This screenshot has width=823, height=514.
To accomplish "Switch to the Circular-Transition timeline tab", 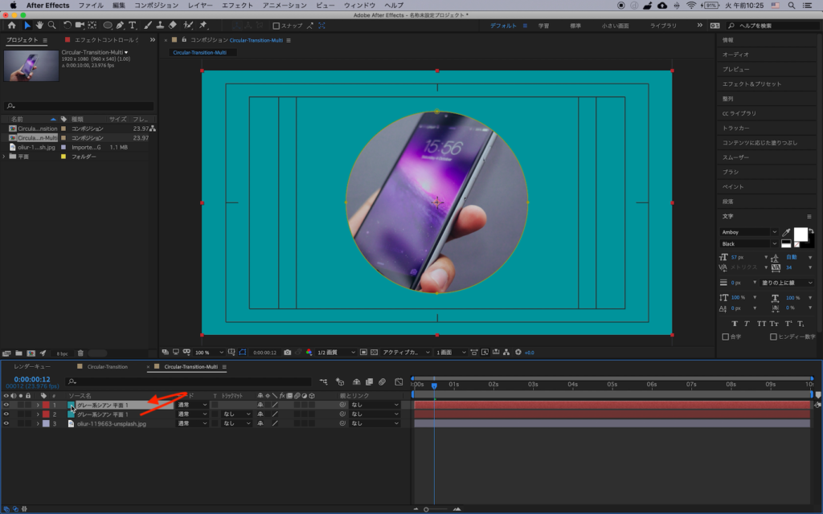I will click(x=107, y=367).
